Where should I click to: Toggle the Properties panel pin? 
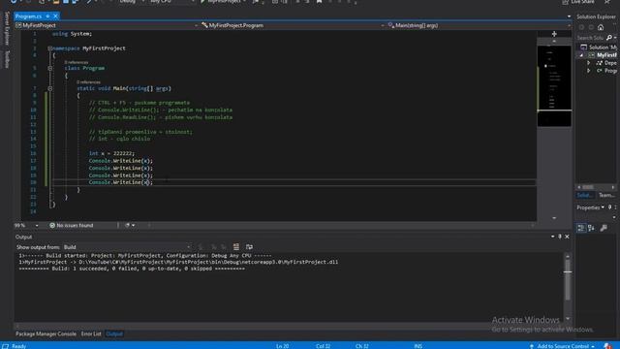pos(609,207)
